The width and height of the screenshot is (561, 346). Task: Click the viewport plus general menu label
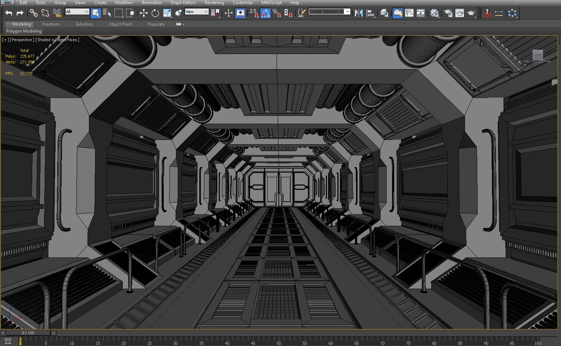click(5, 40)
